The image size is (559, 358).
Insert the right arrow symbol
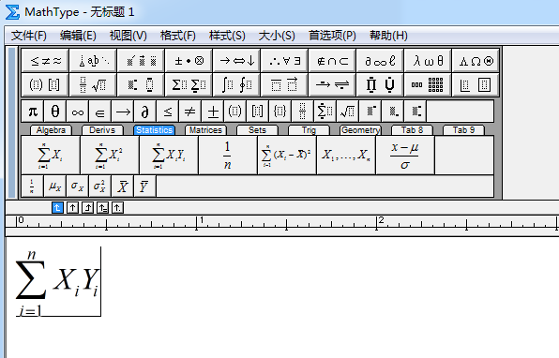point(123,112)
